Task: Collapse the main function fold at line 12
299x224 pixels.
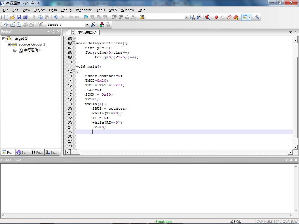Action: point(74,71)
